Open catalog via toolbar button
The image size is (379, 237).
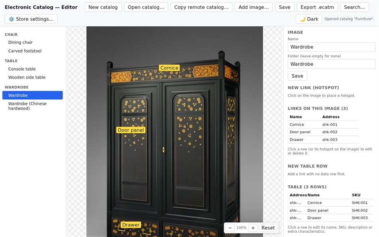coord(146,7)
